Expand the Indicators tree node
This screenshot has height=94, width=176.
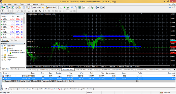pos(2,55)
